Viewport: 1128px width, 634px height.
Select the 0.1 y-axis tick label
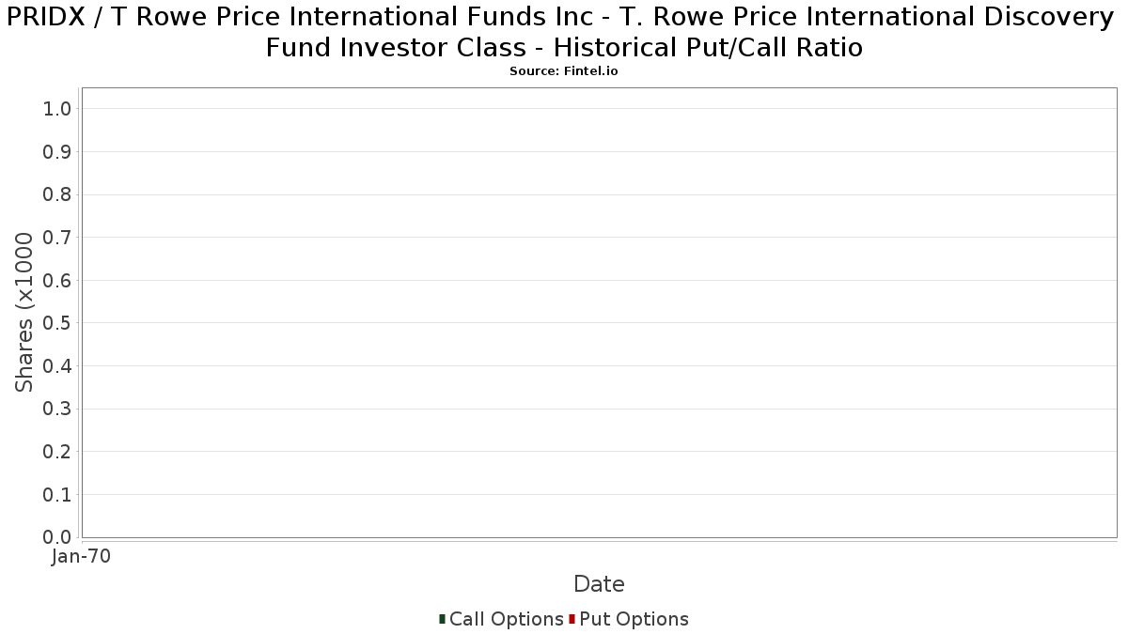pyautogui.click(x=57, y=495)
